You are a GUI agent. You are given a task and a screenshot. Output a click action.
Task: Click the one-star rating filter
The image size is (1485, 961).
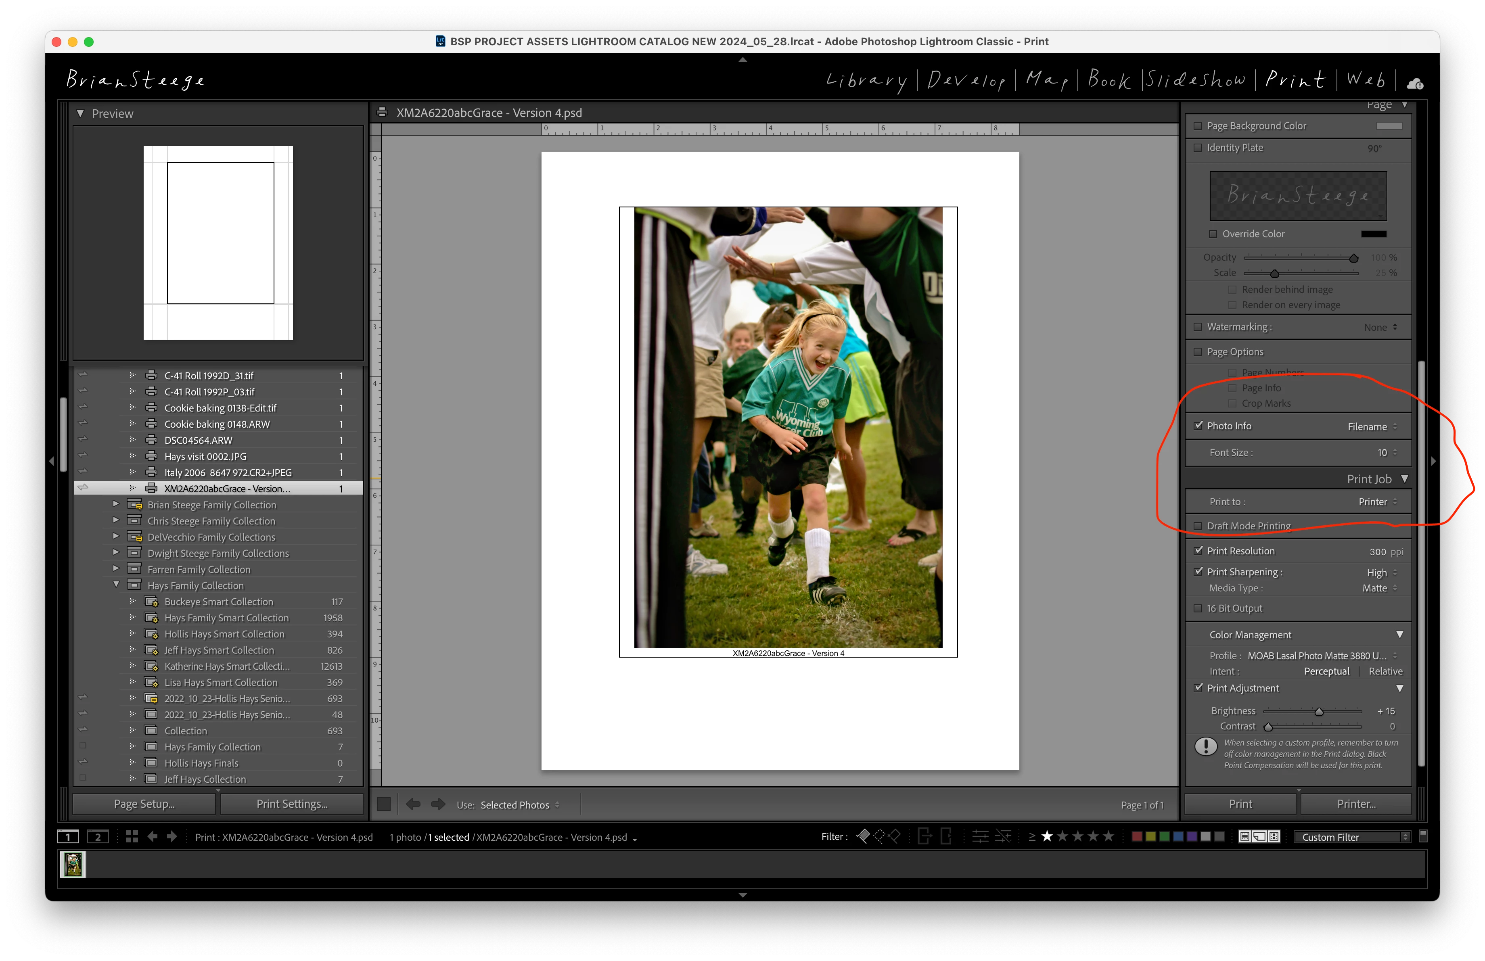point(1047,836)
